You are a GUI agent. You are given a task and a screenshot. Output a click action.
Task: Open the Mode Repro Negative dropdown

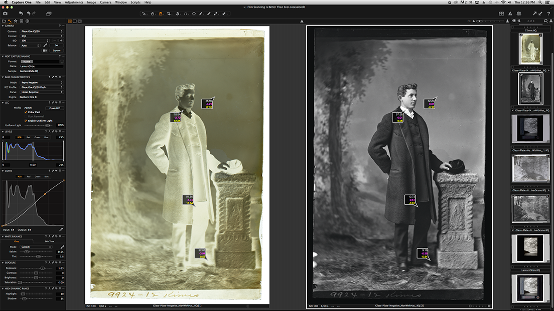[41, 83]
